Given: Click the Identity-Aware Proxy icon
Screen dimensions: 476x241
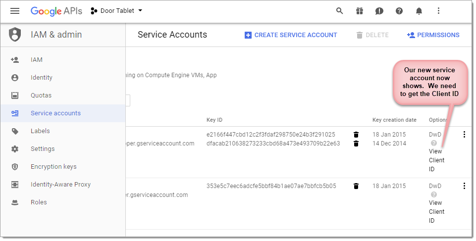Looking at the screenshot, I should click(15, 184).
